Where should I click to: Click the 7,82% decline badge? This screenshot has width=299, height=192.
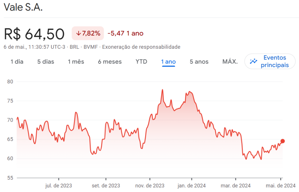[x=88, y=33]
